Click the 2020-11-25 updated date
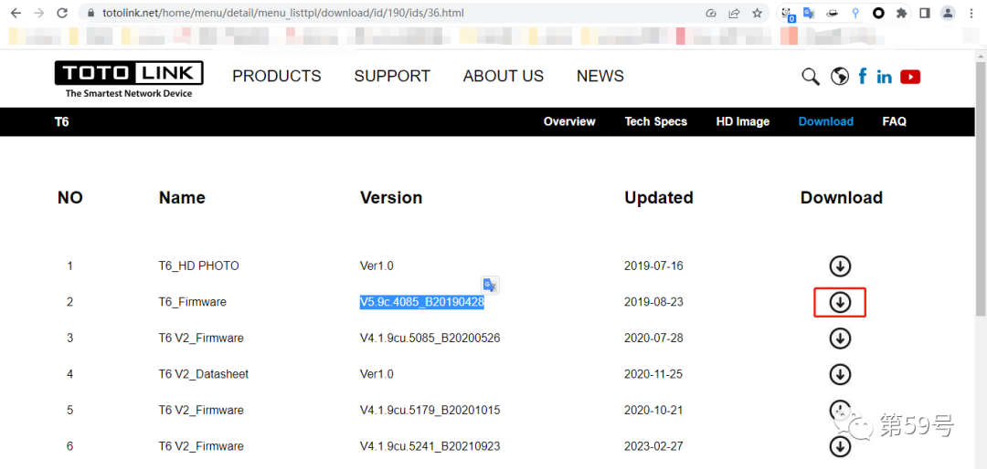987x469 pixels. pos(653,375)
